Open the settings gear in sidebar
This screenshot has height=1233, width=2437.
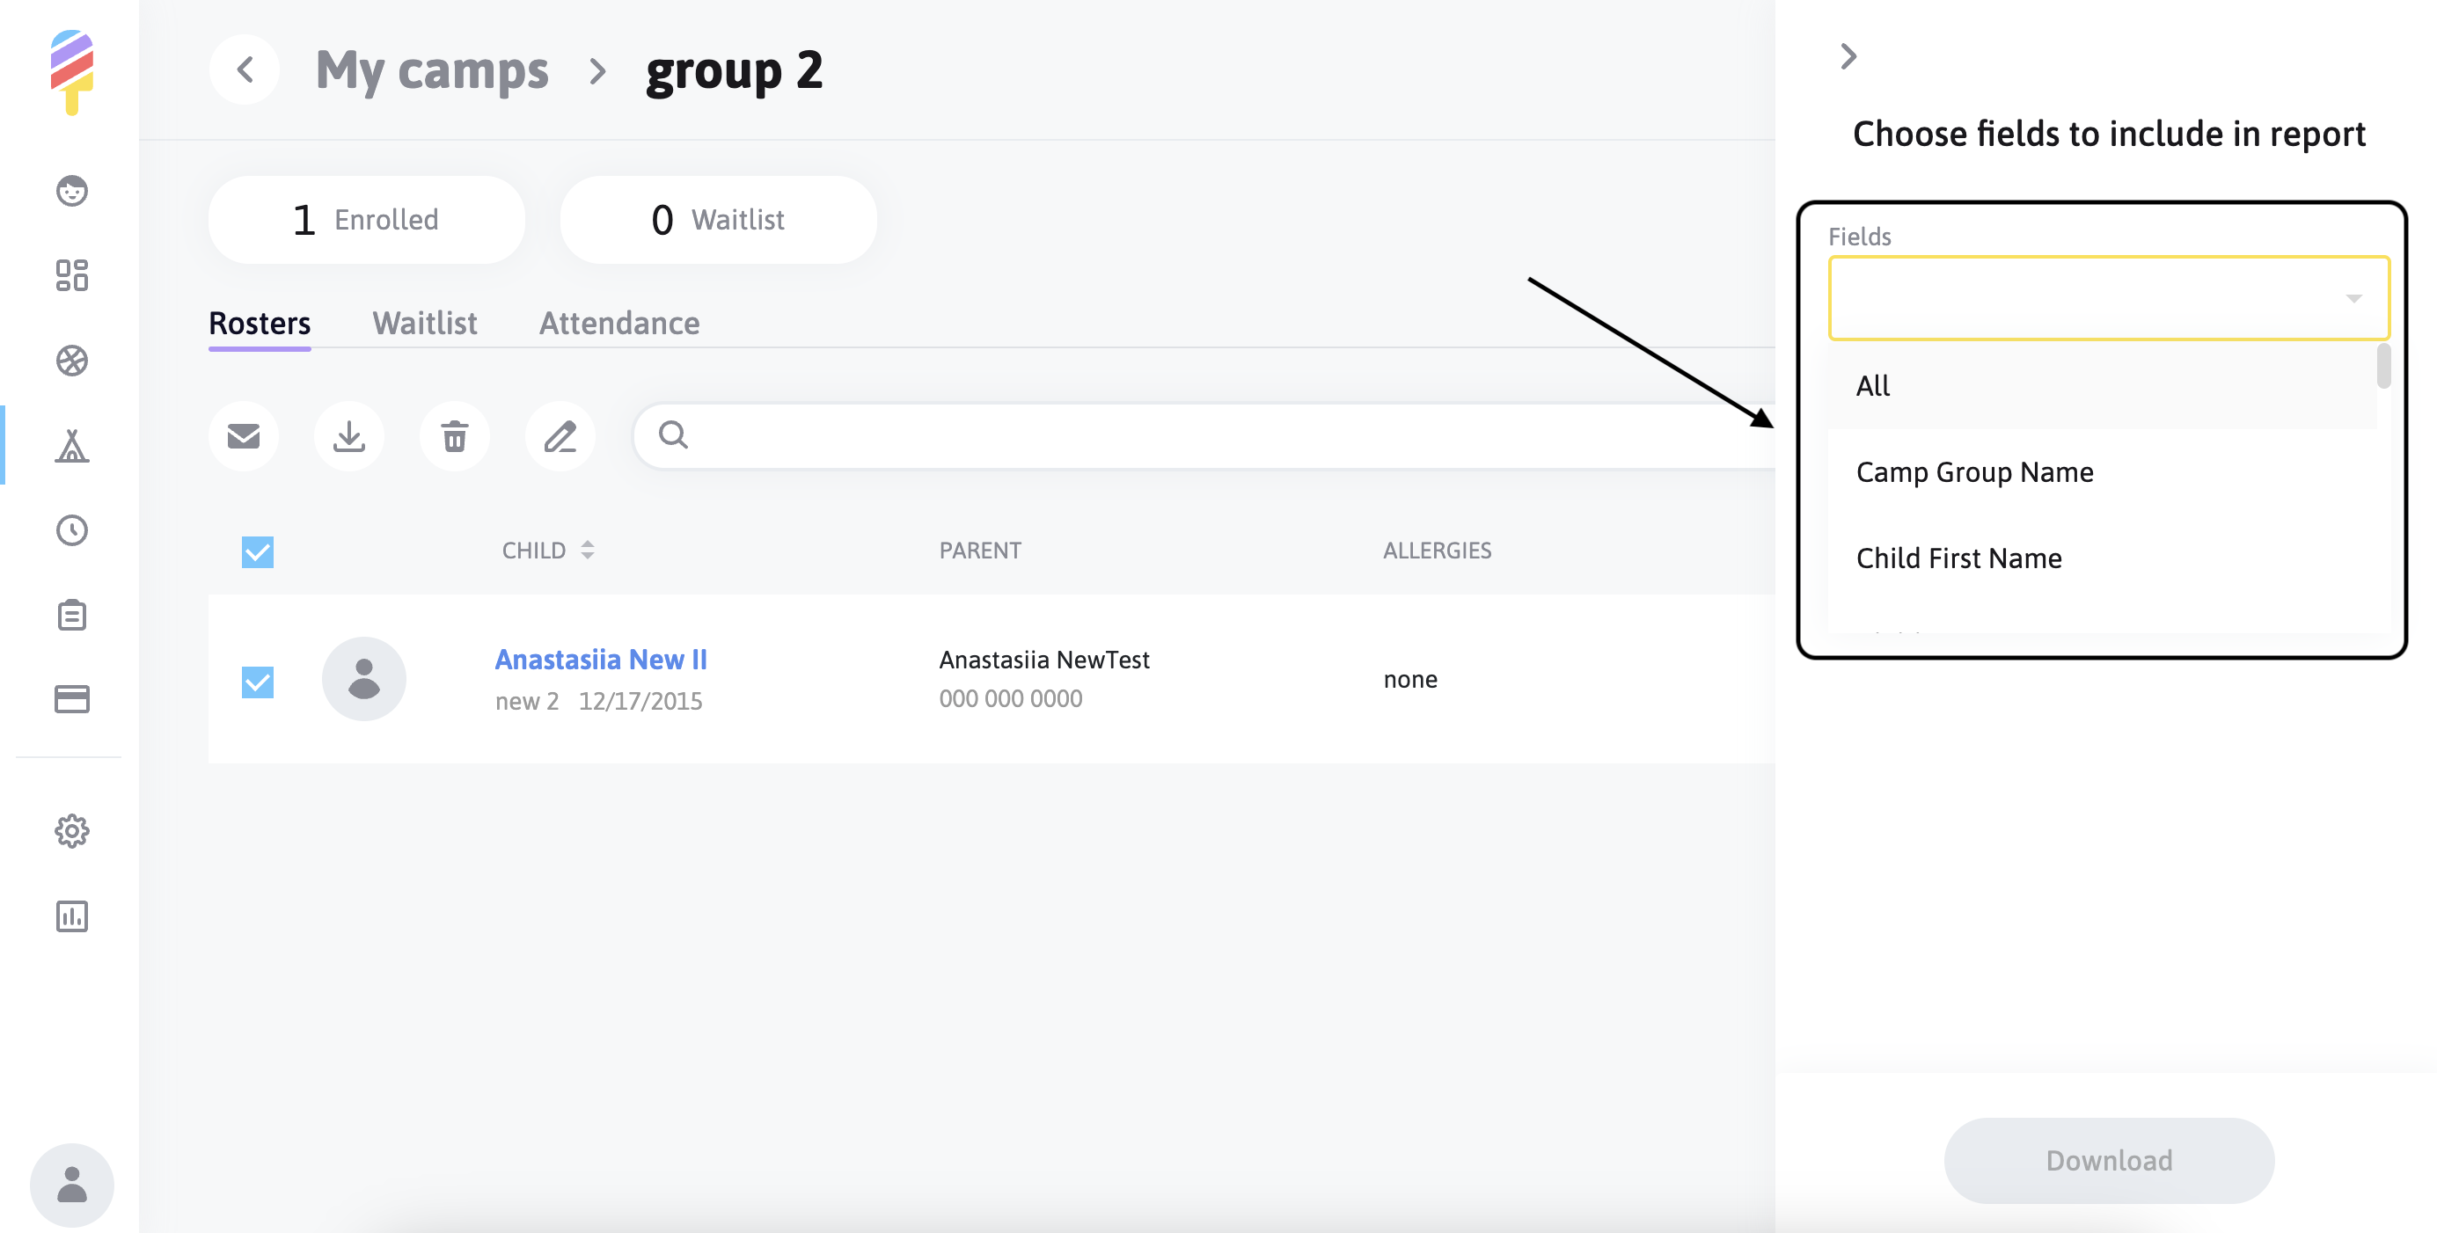point(72,831)
